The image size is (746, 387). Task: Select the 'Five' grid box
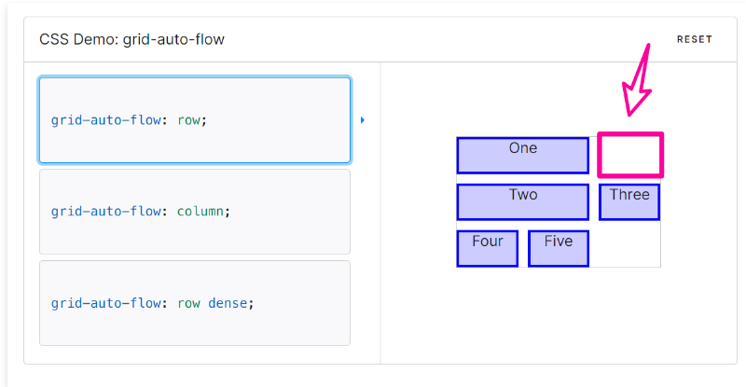(x=558, y=248)
